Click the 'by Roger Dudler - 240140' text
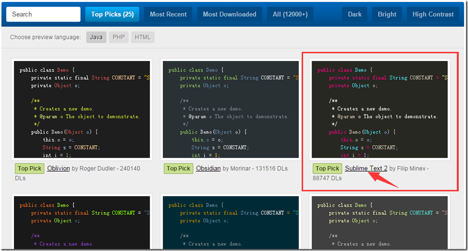Screen dimensions: 468x251 pyautogui.click(x=106, y=168)
